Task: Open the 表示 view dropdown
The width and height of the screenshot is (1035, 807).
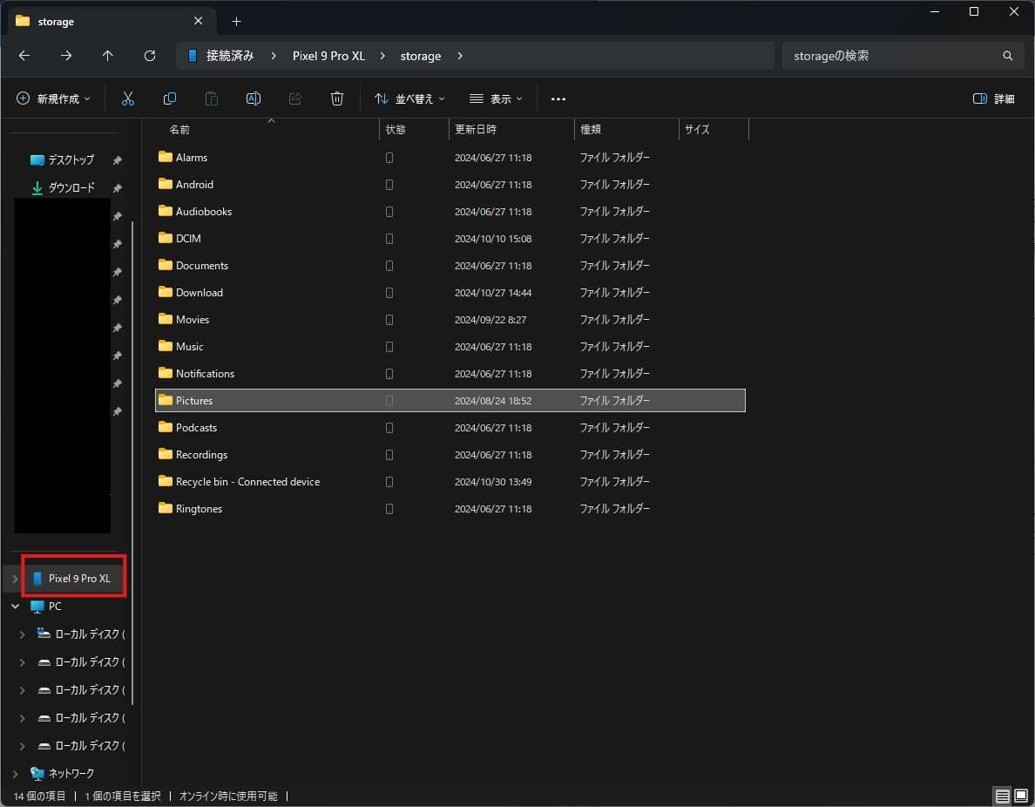Action: (496, 99)
